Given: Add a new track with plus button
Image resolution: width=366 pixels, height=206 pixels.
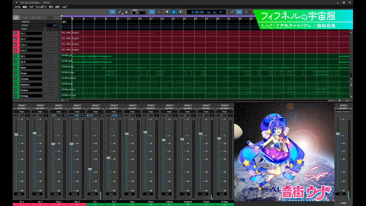Looking at the screenshot, I should [16, 18].
